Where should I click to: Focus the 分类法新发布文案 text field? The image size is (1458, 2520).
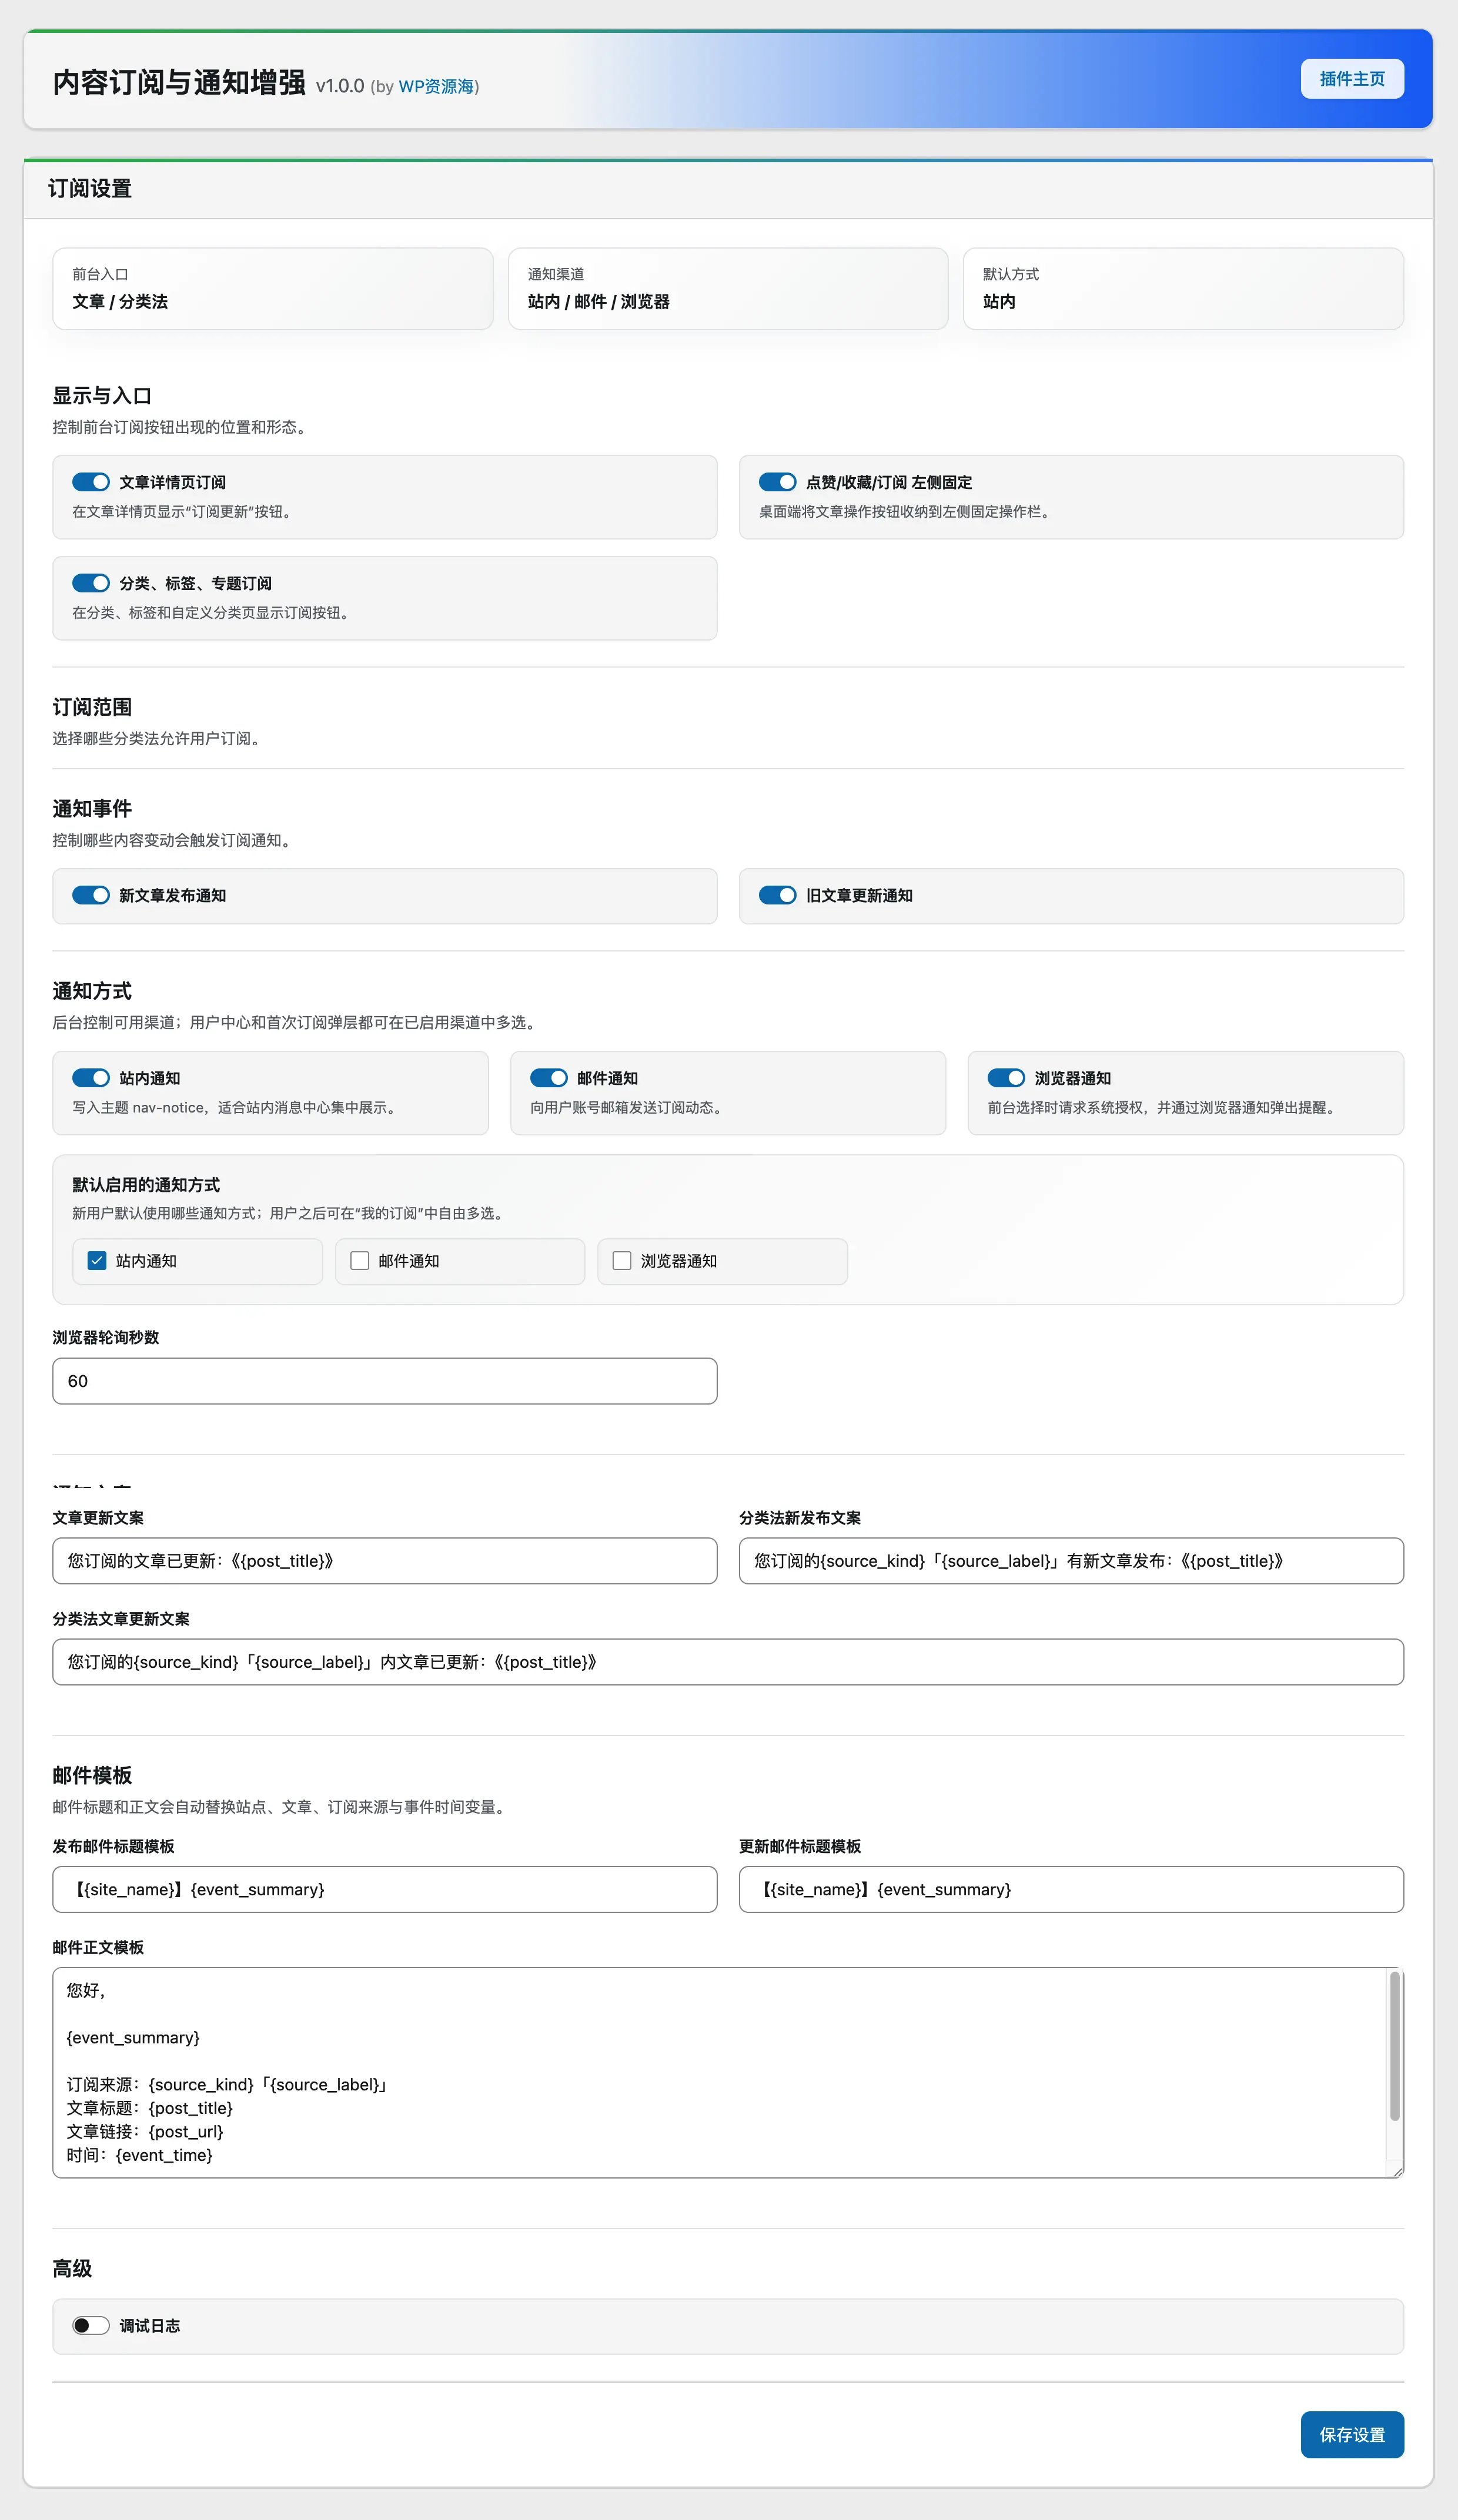click(x=1071, y=1561)
